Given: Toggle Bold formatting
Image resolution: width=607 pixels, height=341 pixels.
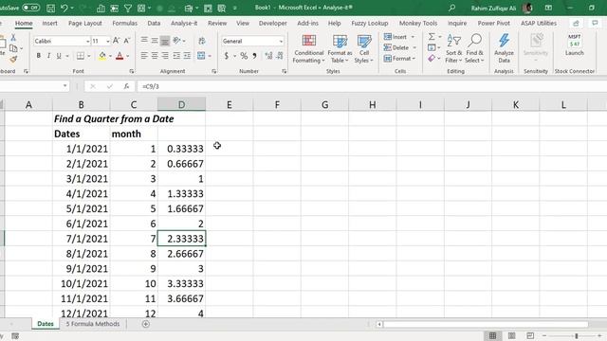Looking at the screenshot, I should click(38, 56).
